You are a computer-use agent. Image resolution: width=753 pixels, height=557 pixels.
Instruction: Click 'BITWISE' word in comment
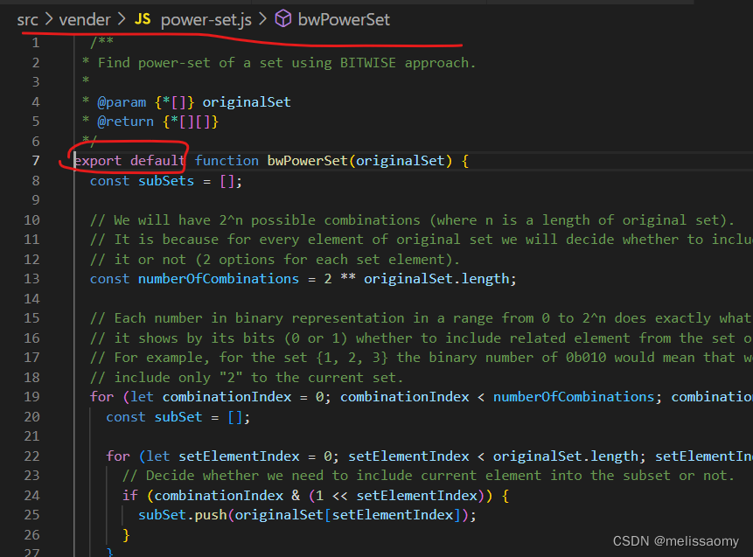(x=368, y=63)
